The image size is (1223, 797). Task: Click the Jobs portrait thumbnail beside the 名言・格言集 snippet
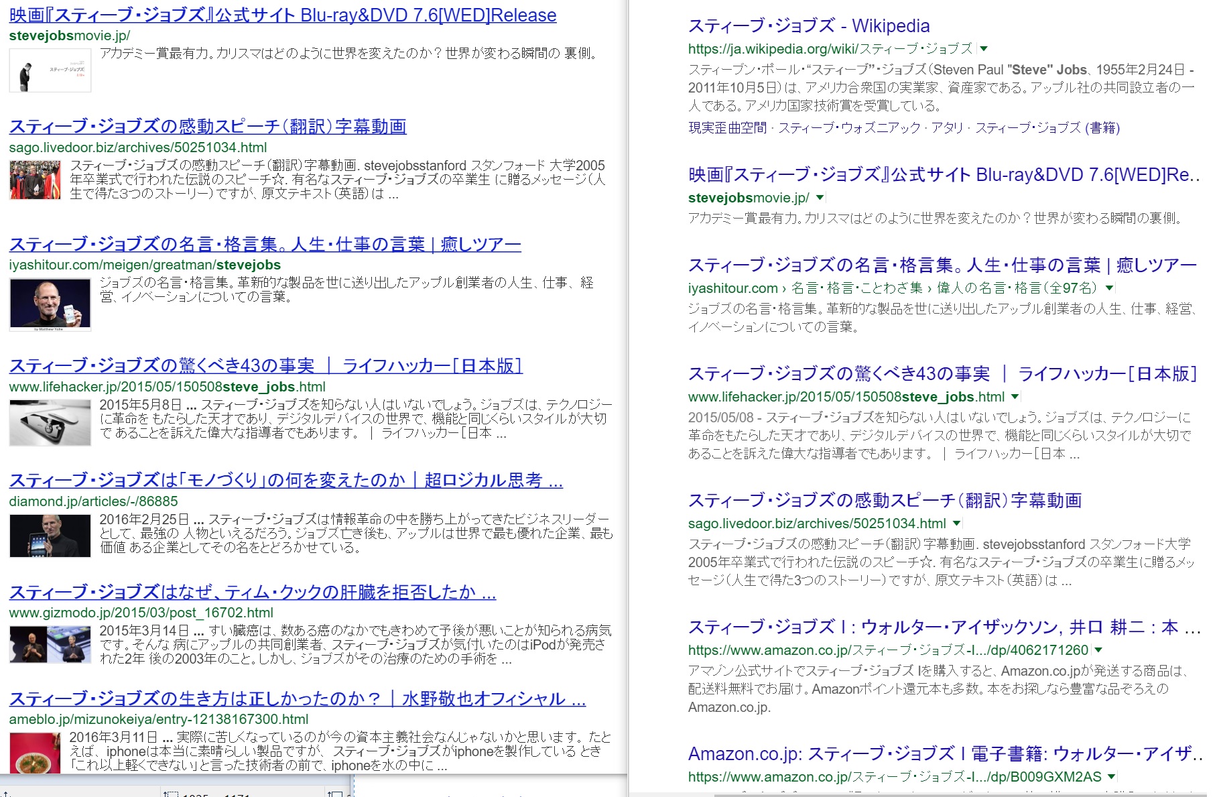coord(50,305)
